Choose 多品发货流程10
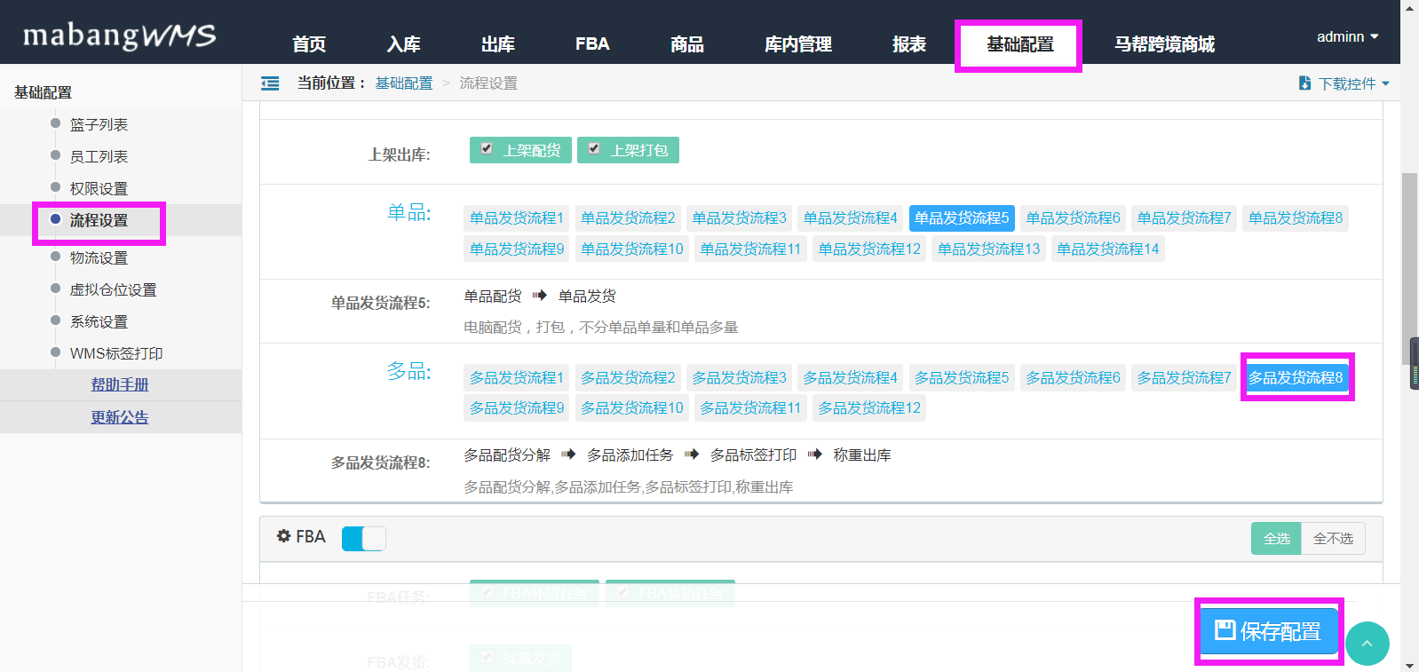The width and height of the screenshot is (1419, 672). coord(632,408)
